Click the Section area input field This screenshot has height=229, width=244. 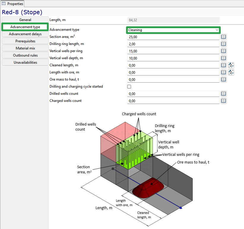tap(173, 37)
